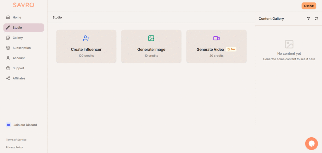Click the filter icon in Content Gallery
Viewport: 322px width, 153px height.
pos(308,19)
